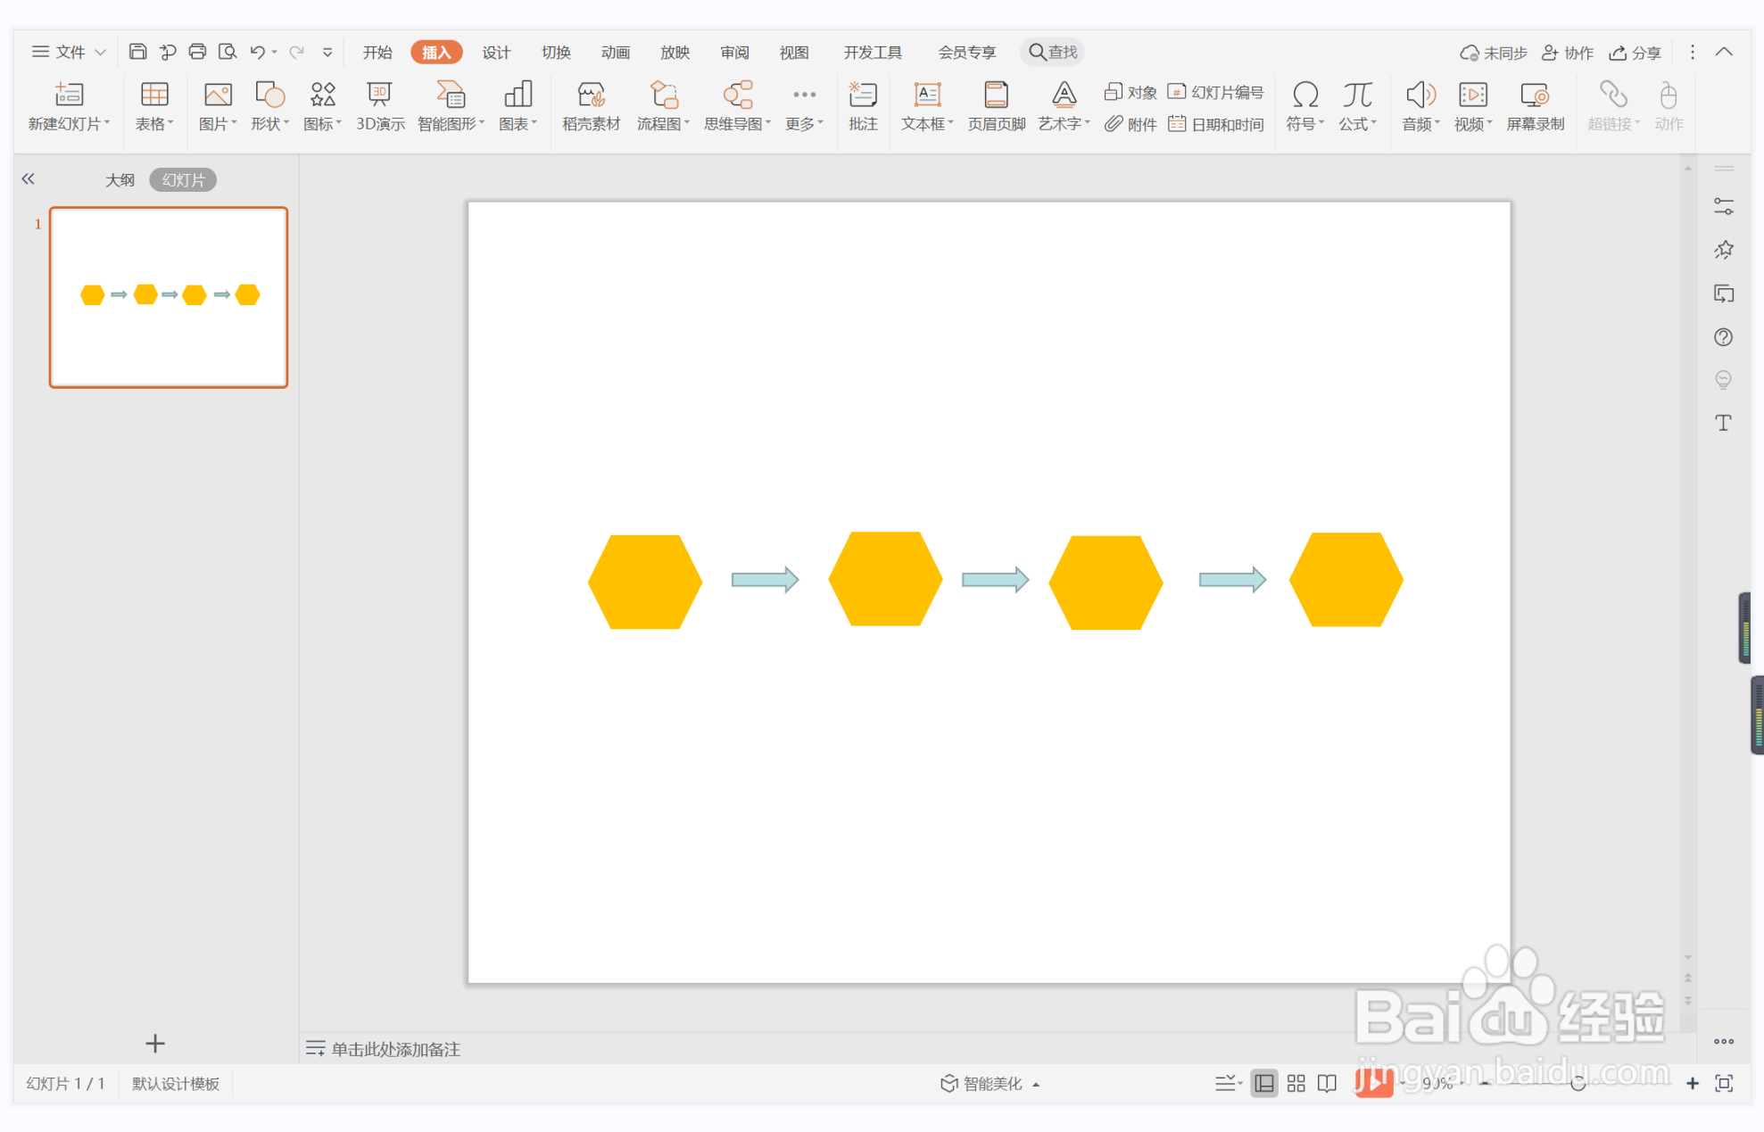The image size is (1764, 1132).
Task: Expand the File menu dropdown arrow
Action: click(101, 53)
